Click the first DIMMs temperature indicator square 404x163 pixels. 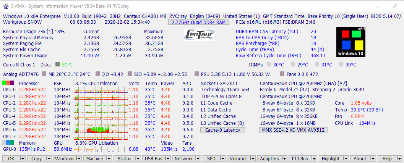(x=269, y=65)
